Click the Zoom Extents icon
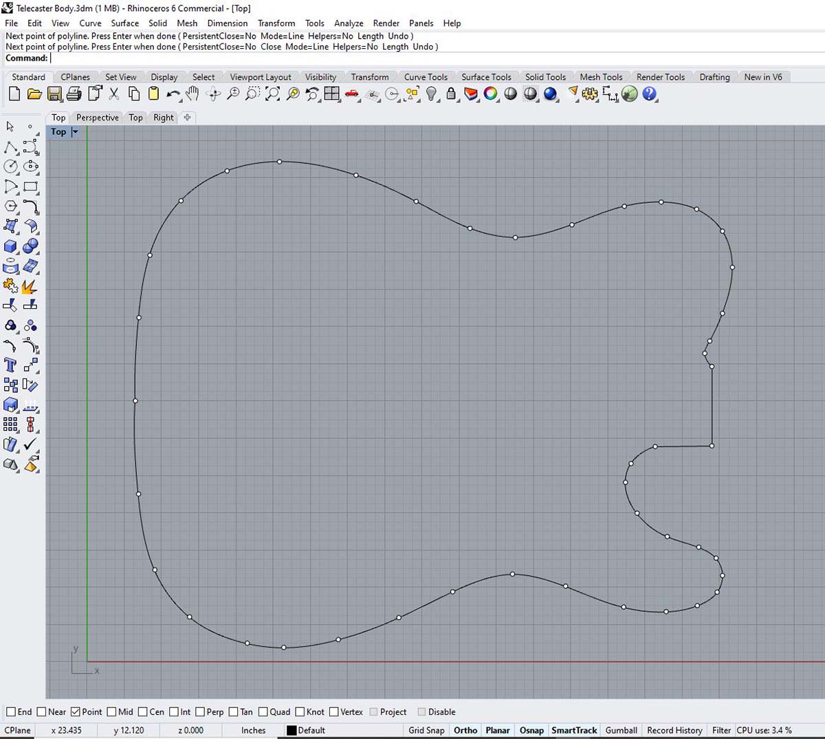The height and width of the screenshot is (739, 825). (271, 94)
